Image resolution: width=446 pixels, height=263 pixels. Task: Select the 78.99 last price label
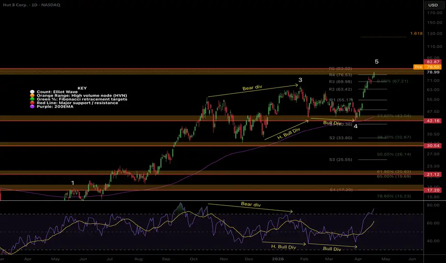tap(433, 72)
